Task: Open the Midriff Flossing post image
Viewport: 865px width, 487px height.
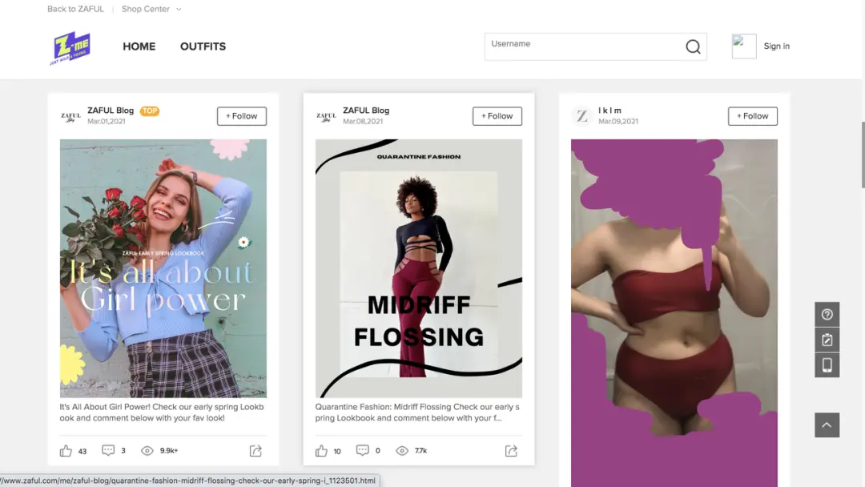Action: (419, 268)
